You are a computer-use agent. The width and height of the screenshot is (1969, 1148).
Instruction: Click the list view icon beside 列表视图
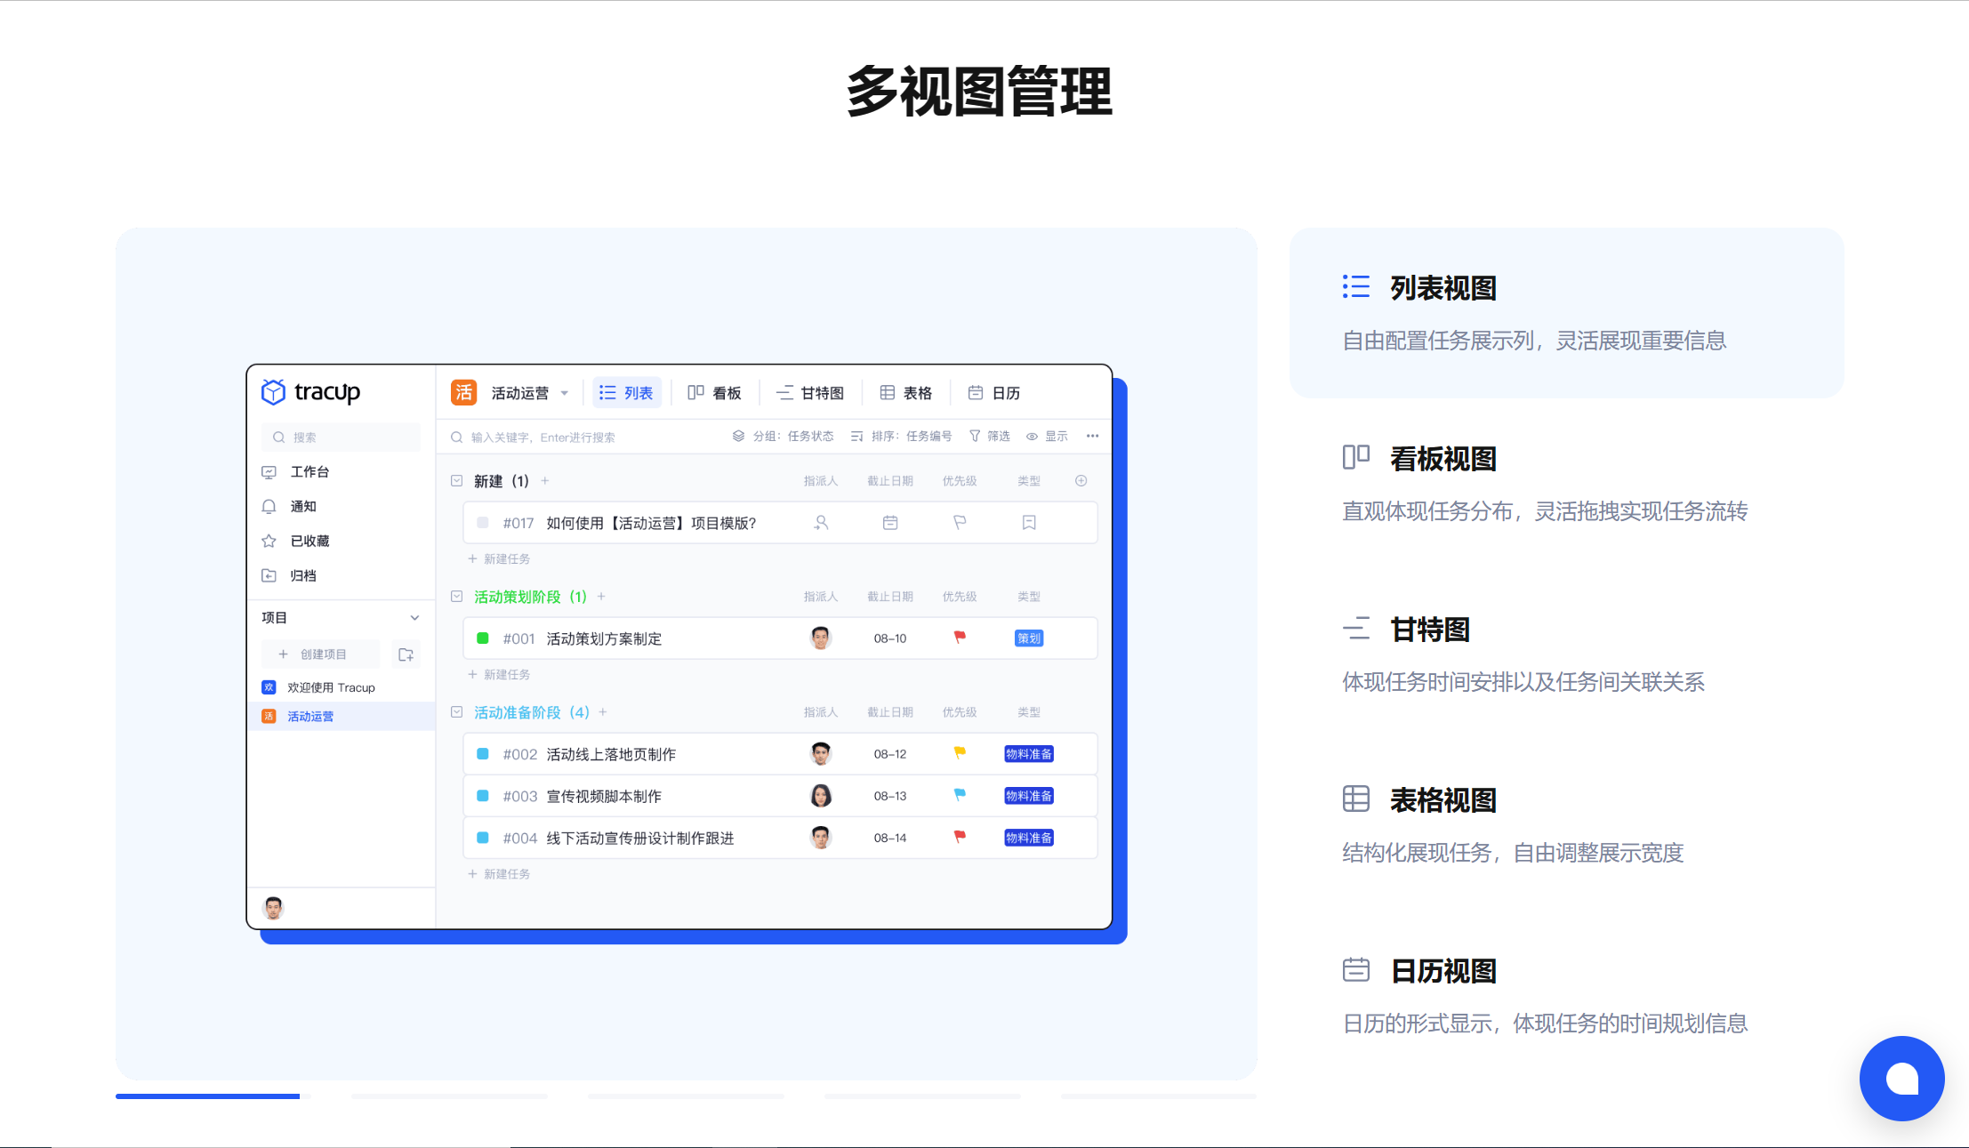tap(1355, 286)
